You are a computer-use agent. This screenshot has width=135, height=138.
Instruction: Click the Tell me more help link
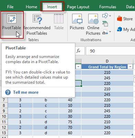coord(26,92)
